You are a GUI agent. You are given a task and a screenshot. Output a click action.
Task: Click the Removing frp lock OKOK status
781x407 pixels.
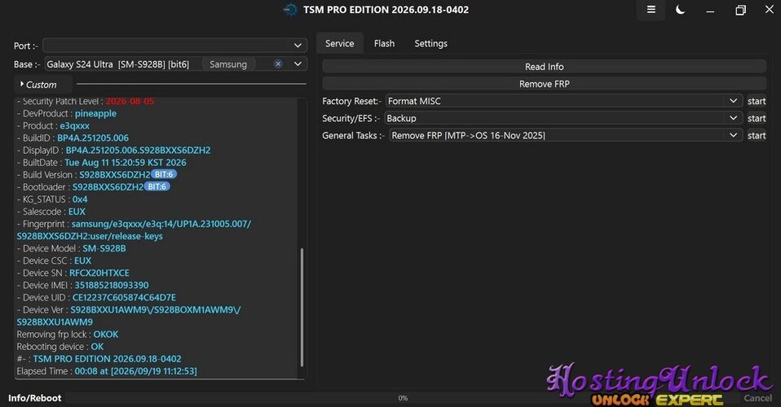coord(106,335)
